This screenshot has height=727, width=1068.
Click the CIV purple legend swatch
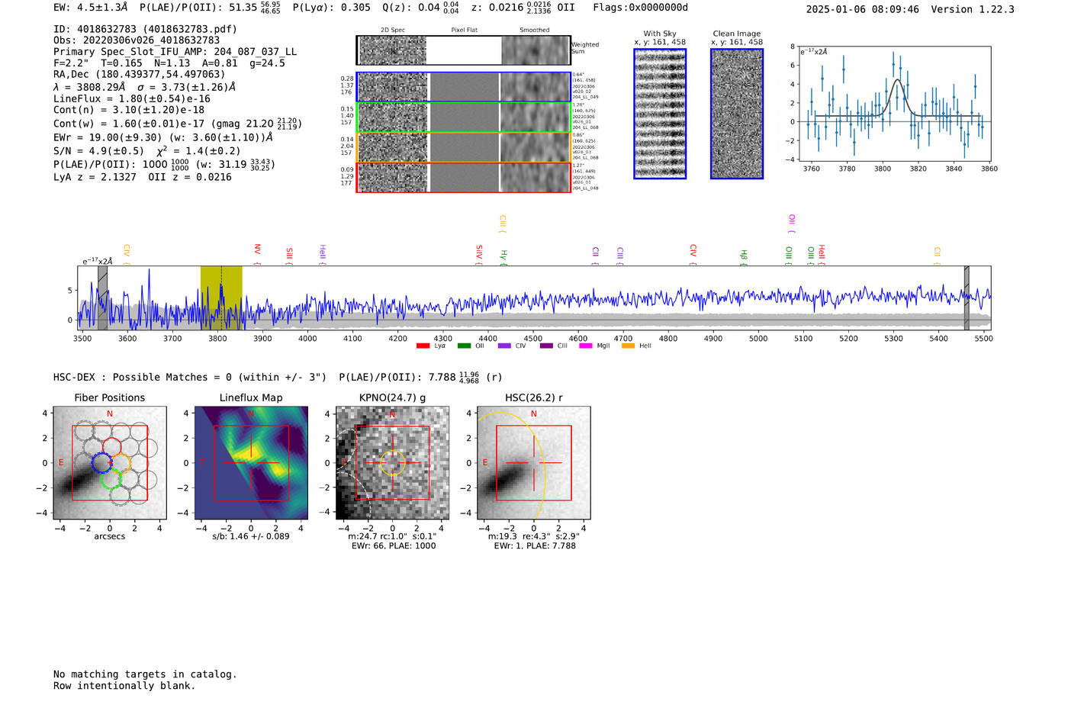pos(504,346)
